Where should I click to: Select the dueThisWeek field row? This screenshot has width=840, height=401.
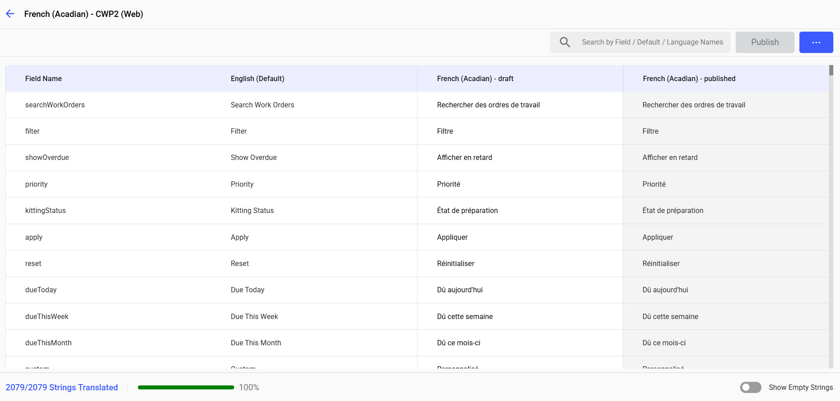point(47,316)
